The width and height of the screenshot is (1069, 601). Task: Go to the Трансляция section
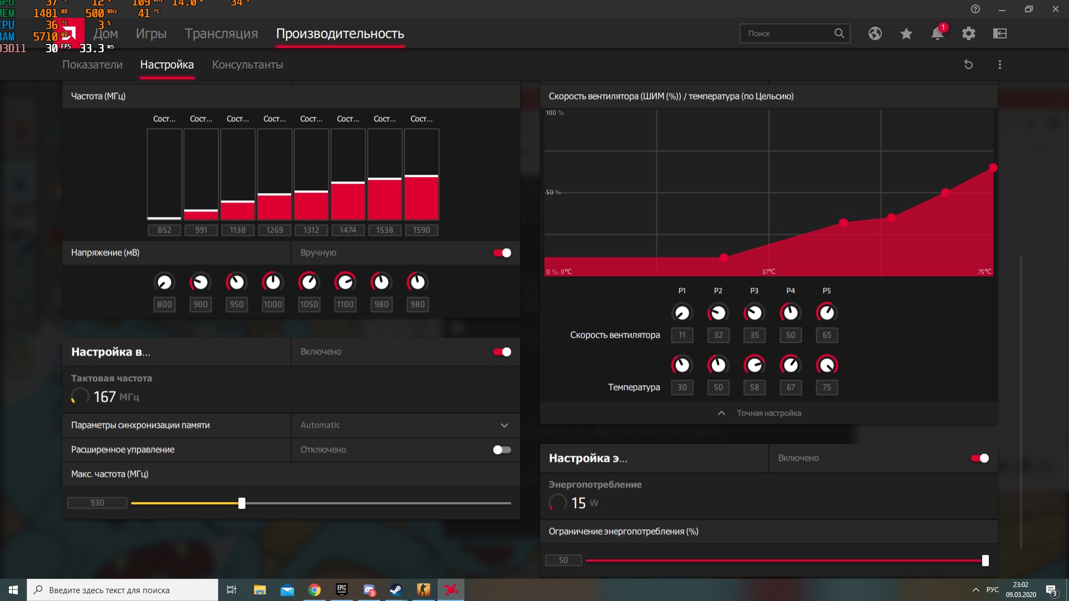tap(221, 33)
